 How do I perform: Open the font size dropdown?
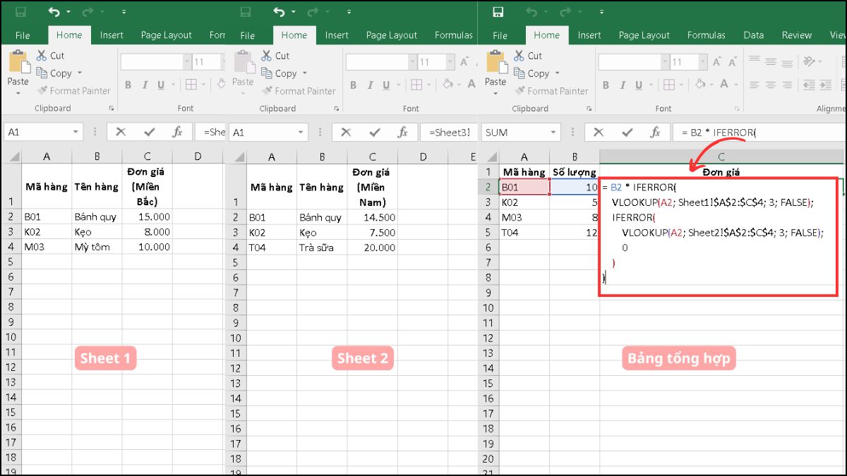[702, 61]
